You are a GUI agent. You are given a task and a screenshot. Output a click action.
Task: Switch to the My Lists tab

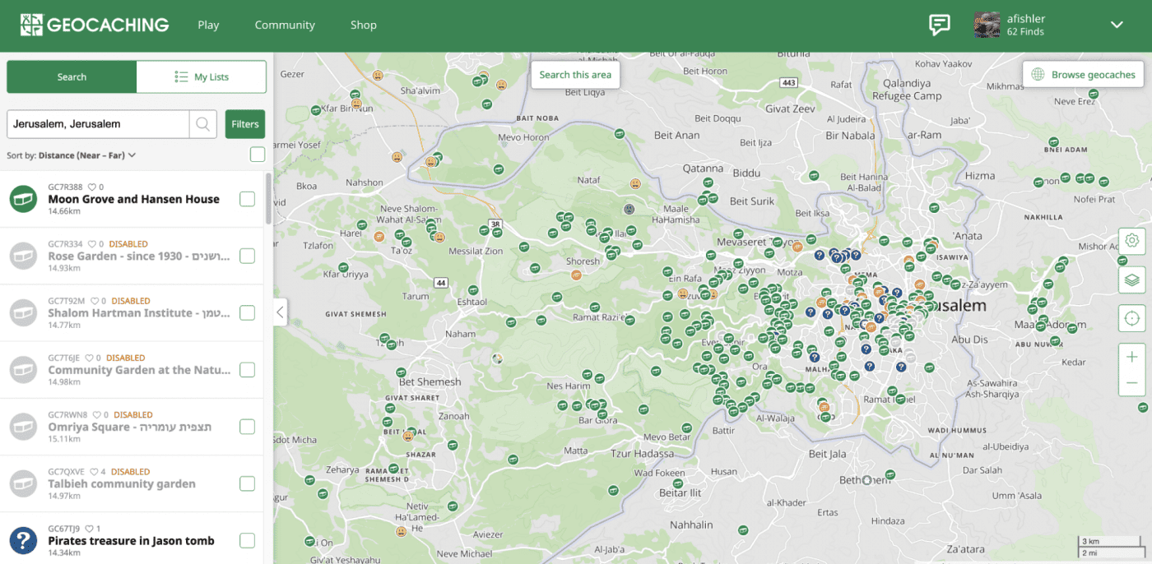(x=202, y=77)
